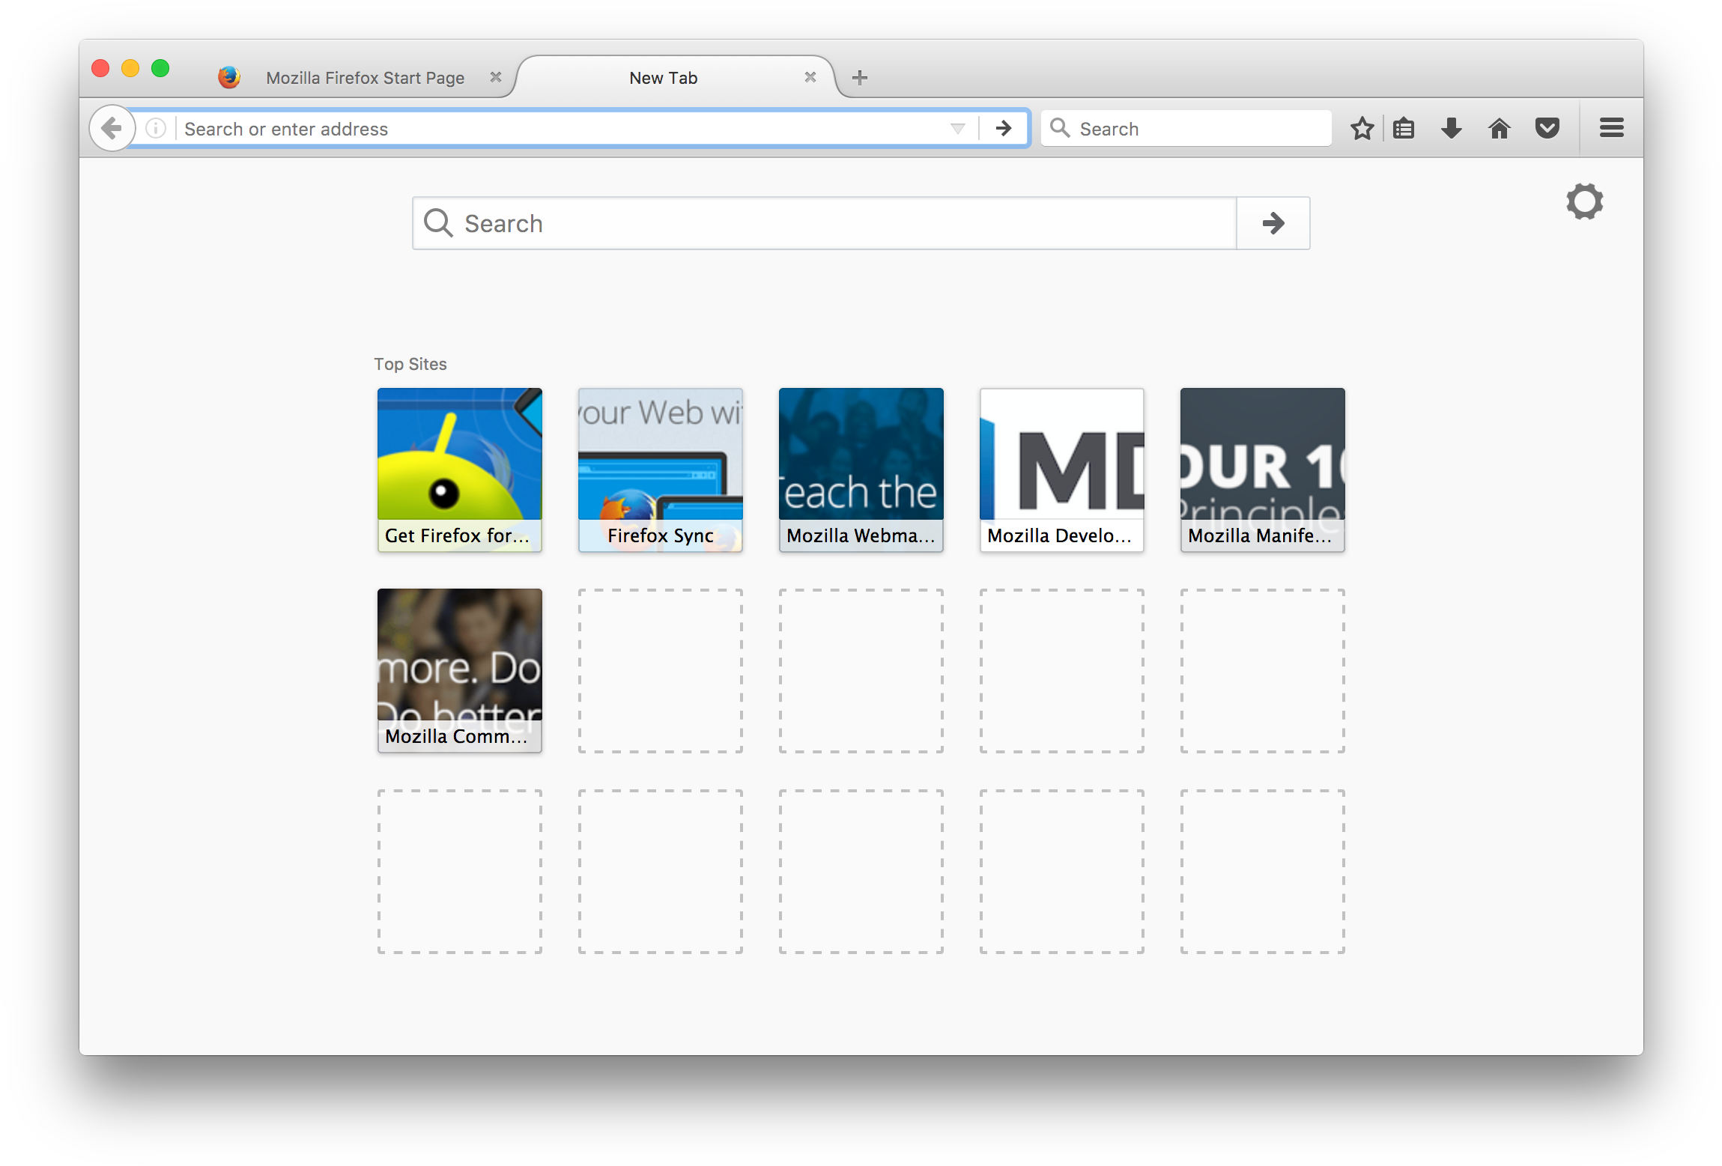
Task: Click the magnifier icon in toolbar search
Action: (1059, 128)
